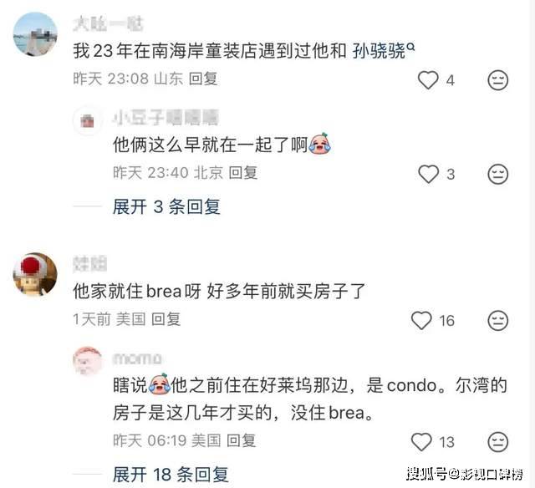Dislike the comment with 16 likes
This screenshot has width=535, height=488.
click(498, 321)
